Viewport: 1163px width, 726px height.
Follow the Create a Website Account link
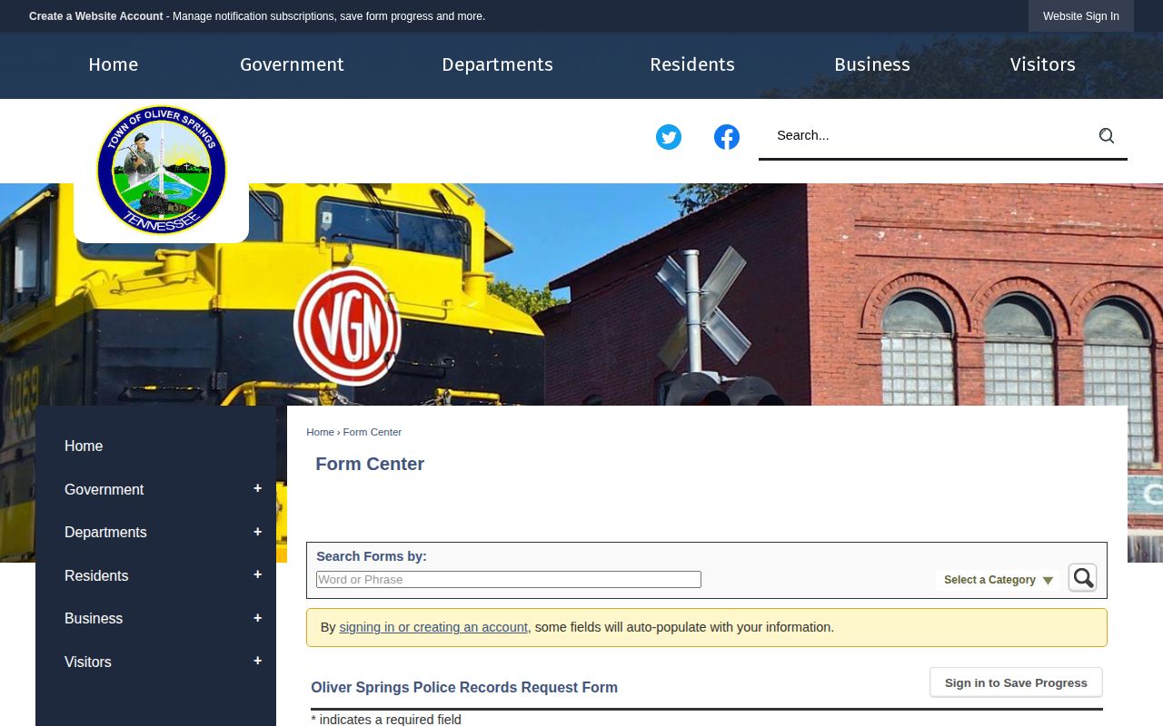click(96, 16)
